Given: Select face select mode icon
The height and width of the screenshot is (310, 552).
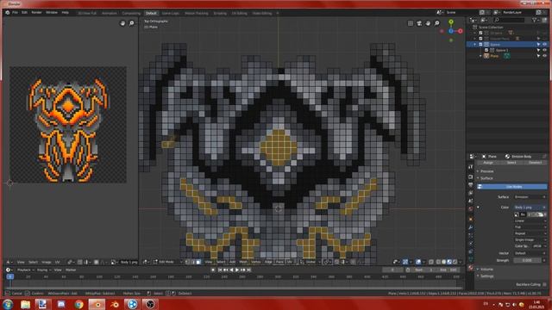Looking at the screenshot, I should tap(198, 262).
